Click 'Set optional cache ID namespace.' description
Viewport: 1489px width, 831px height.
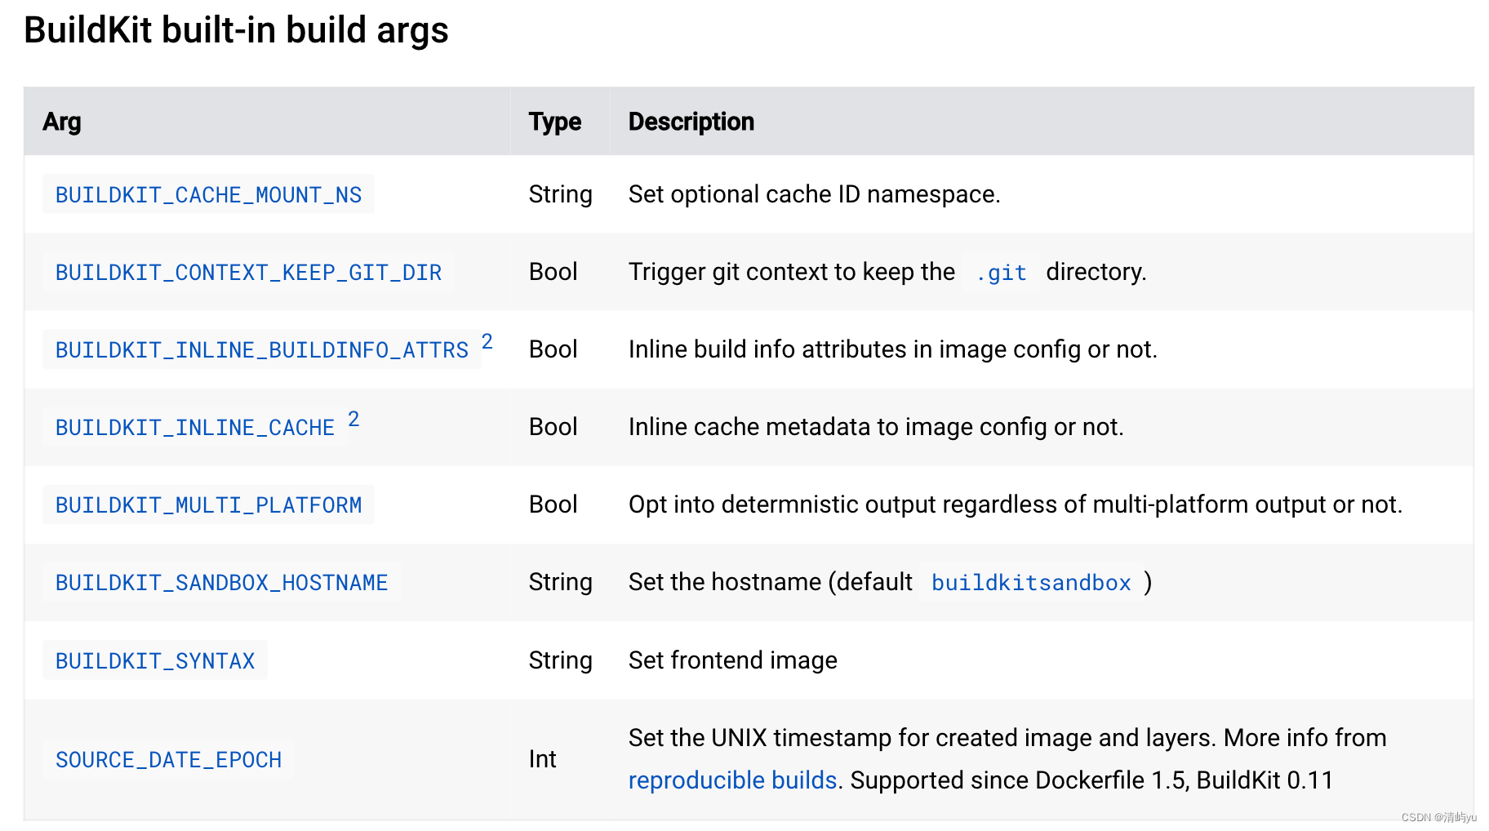(814, 194)
